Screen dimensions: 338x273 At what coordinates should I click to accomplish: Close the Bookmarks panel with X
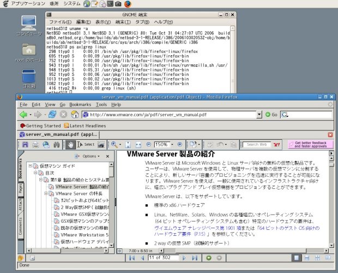[x=107, y=156]
